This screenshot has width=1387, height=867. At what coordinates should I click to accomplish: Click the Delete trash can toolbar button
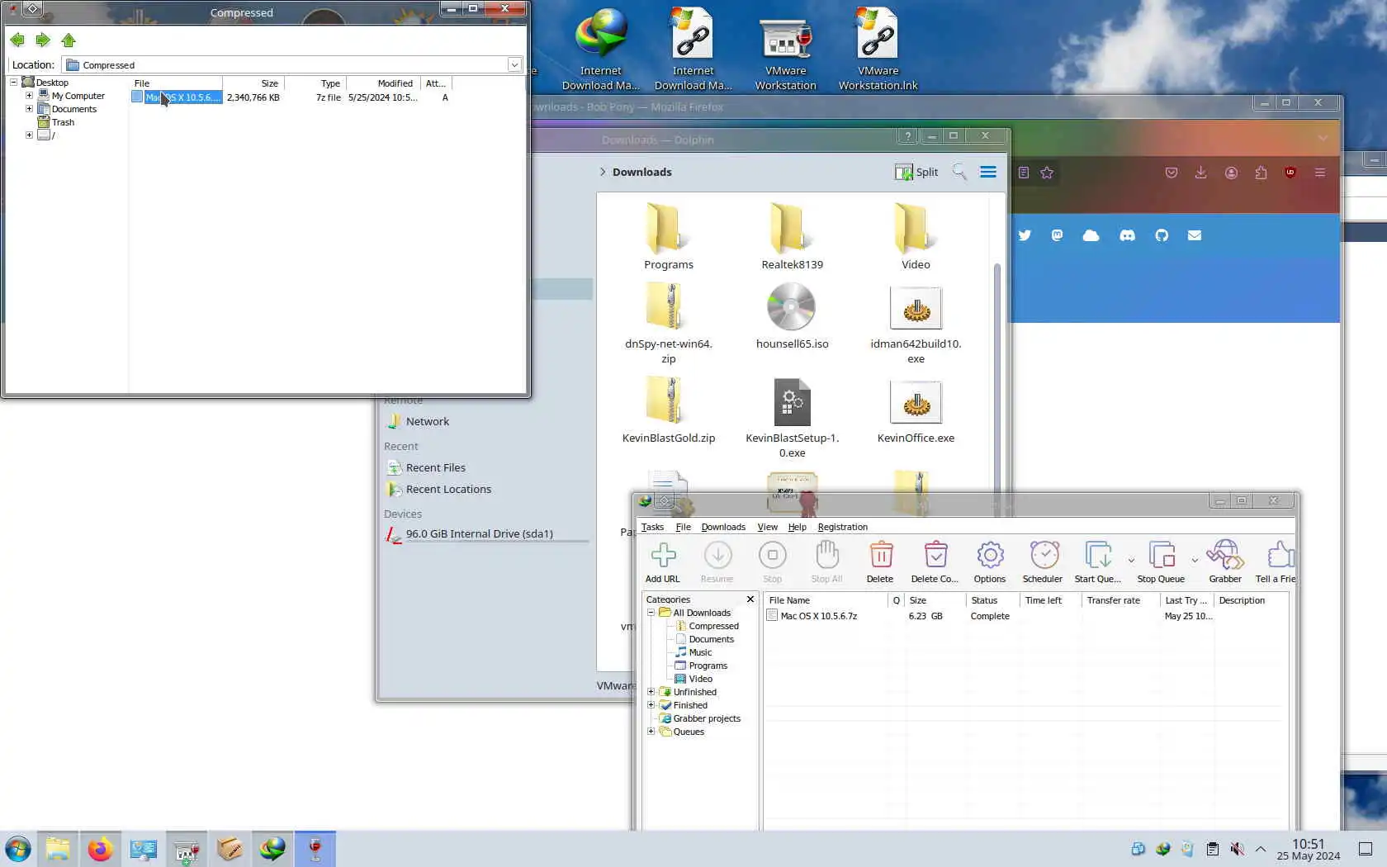(880, 561)
